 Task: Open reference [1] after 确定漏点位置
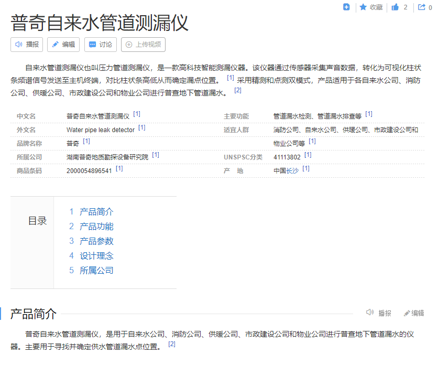click(x=230, y=78)
